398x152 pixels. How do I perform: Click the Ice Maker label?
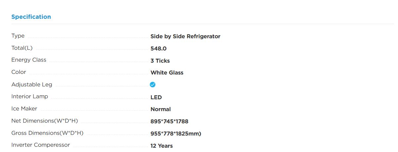(24, 108)
